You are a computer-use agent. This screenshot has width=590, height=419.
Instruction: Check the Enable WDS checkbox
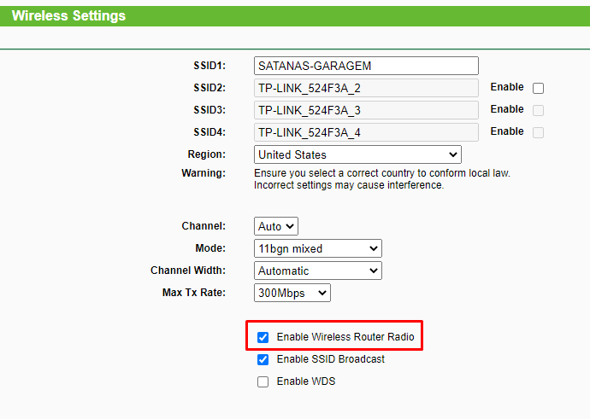click(x=263, y=381)
